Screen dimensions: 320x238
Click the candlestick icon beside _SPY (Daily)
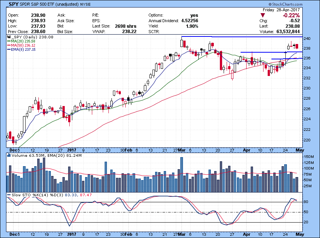pyautogui.click(x=9, y=37)
